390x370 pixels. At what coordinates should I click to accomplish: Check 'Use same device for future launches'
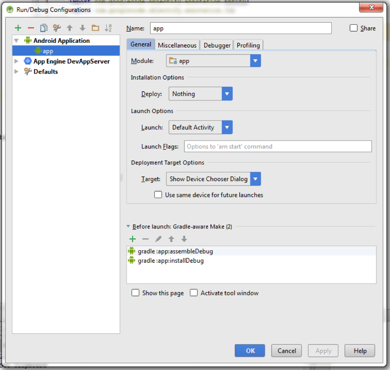158,195
